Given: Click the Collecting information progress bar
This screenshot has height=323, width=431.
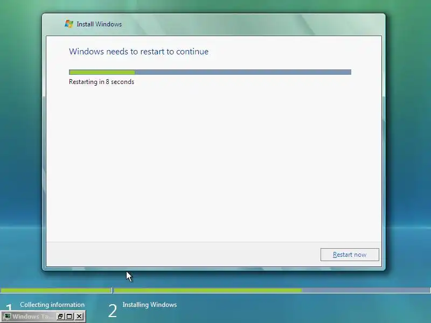Looking at the screenshot, I should tap(56, 290).
